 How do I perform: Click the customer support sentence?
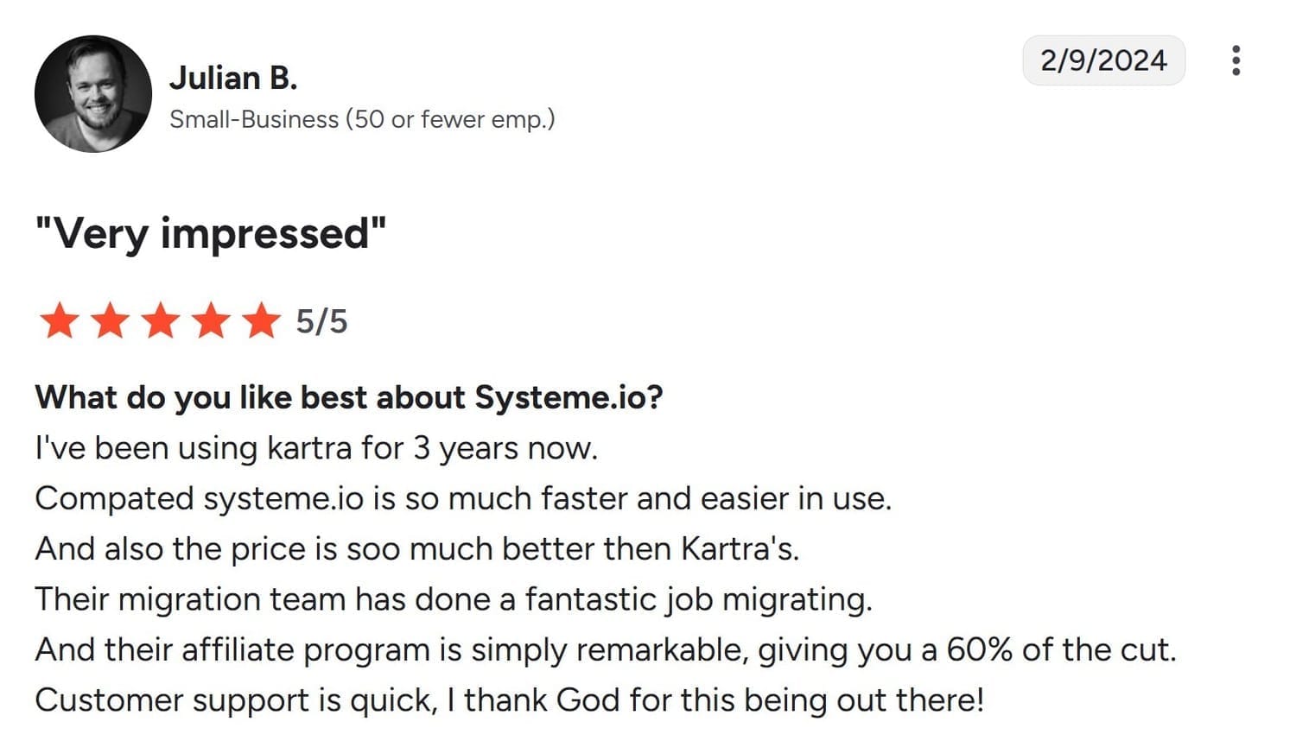(509, 700)
